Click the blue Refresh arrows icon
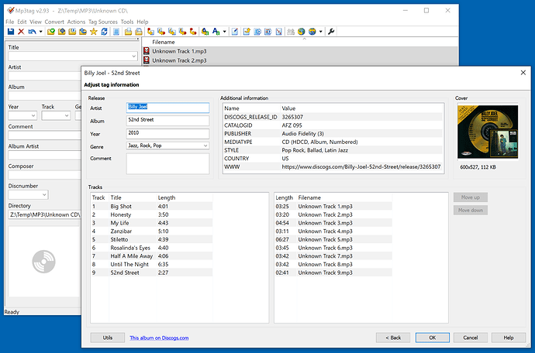The height and width of the screenshot is (353, 535). pos(104,32)
